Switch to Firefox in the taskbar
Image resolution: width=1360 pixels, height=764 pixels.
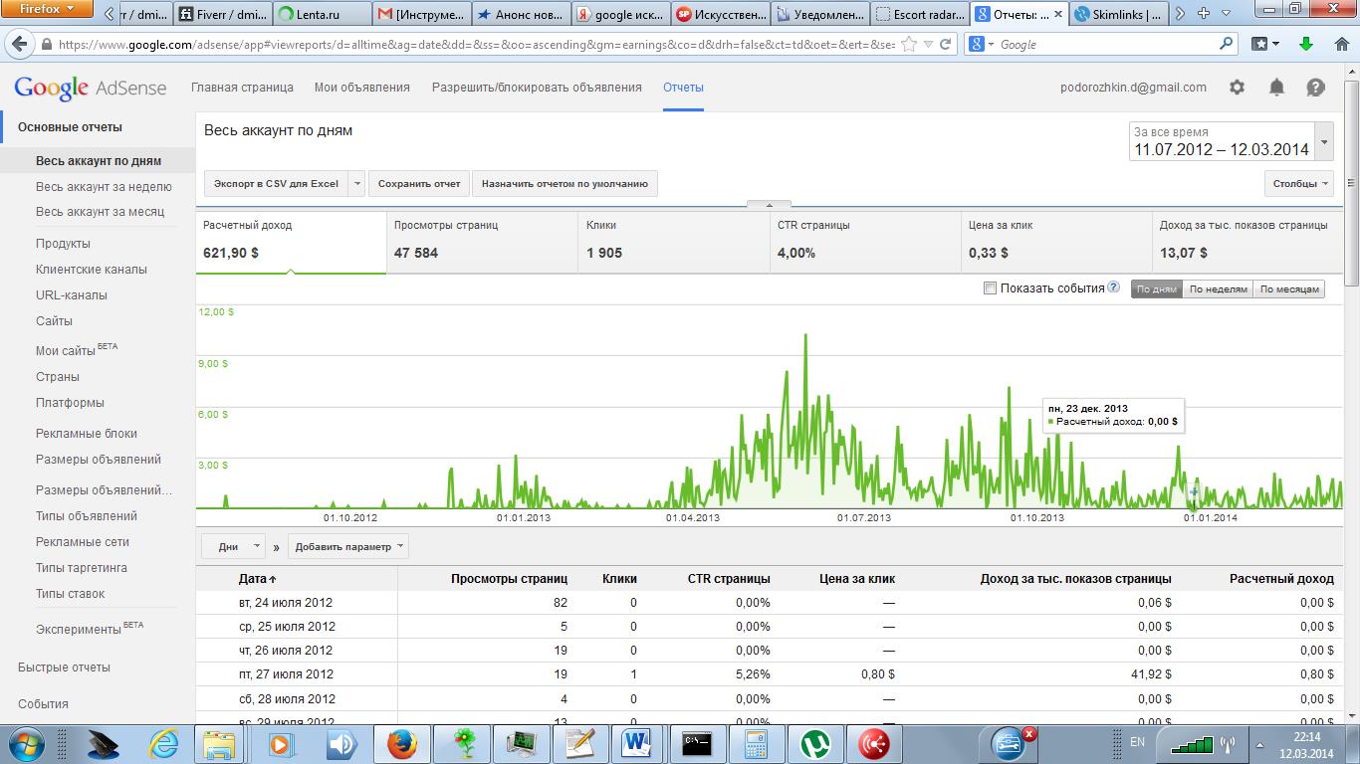tap(402, 744)
